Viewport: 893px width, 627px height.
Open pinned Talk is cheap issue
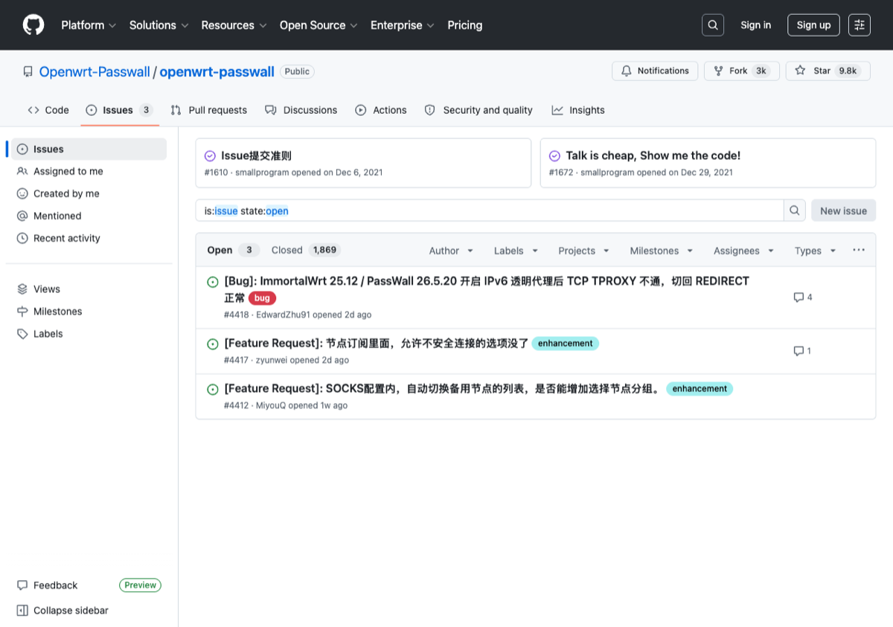[653, 156]
